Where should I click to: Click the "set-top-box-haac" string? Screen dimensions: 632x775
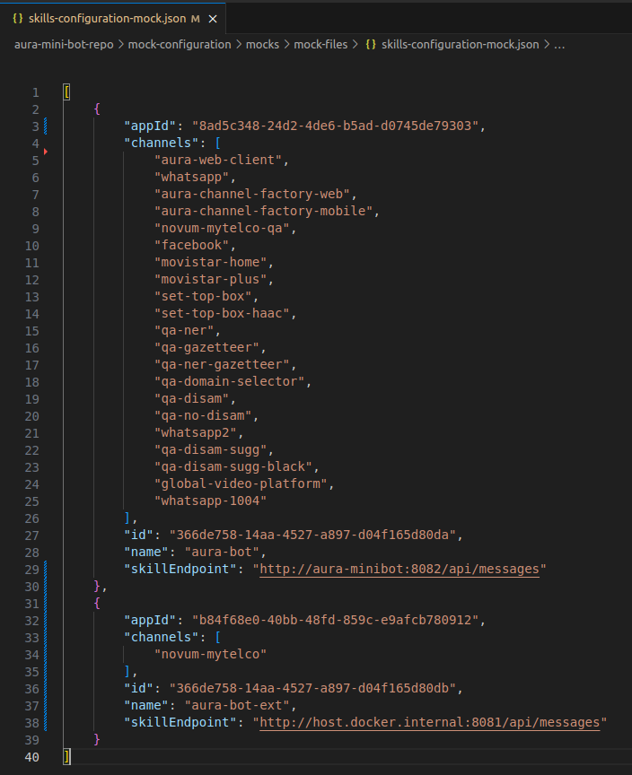tap(222, 313)
